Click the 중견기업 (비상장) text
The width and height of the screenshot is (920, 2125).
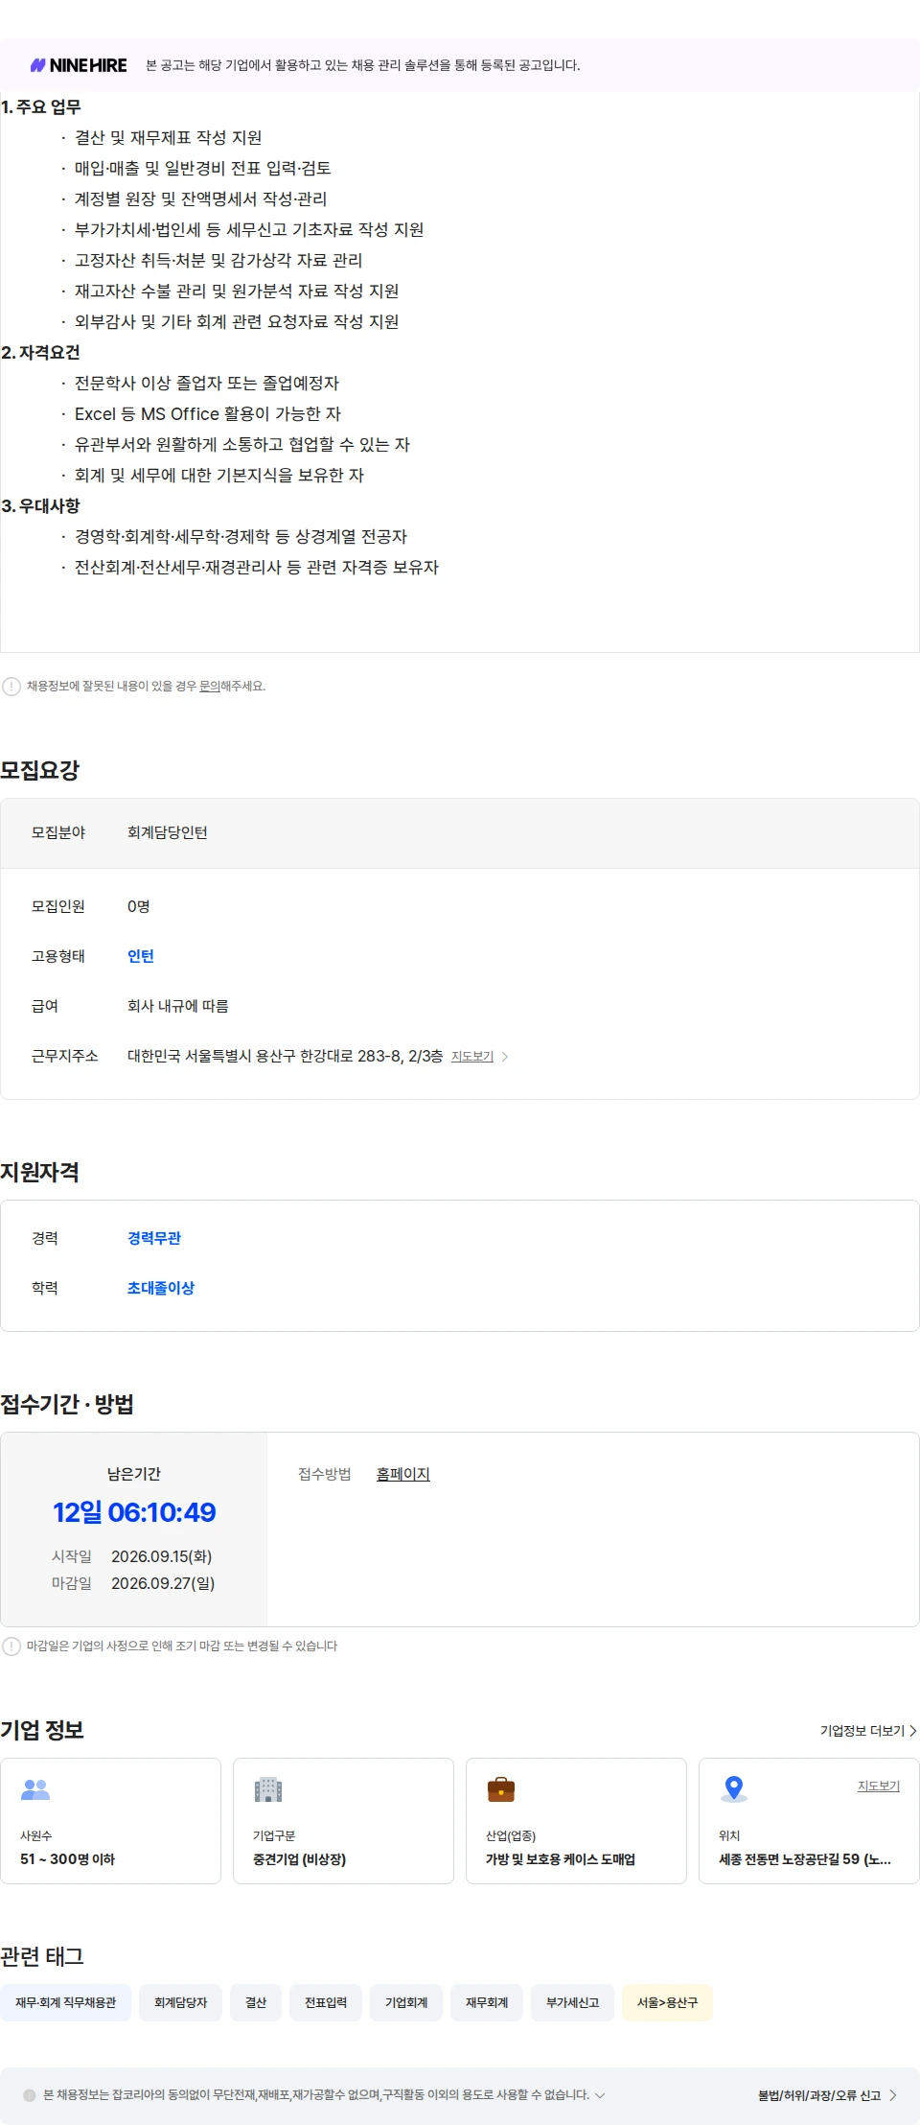[x=299, y=1859]
